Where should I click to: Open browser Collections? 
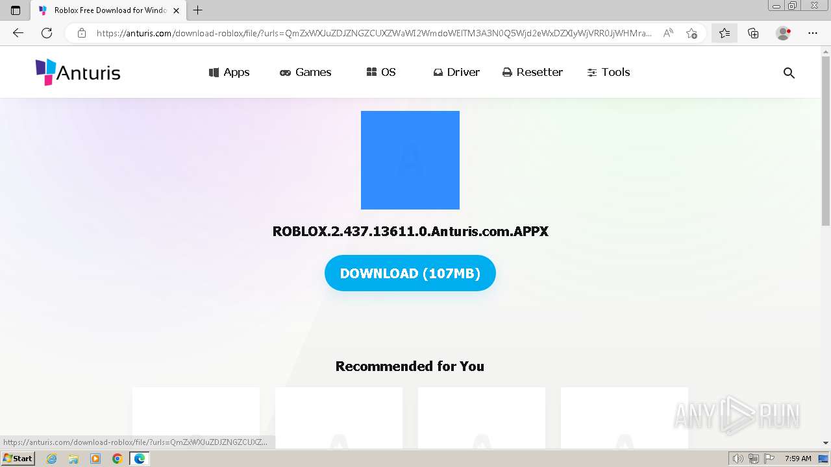click(753, 33)
